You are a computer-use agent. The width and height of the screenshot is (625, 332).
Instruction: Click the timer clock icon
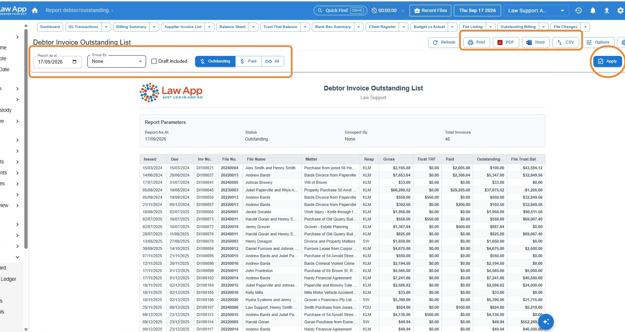[x=374, y=11]
